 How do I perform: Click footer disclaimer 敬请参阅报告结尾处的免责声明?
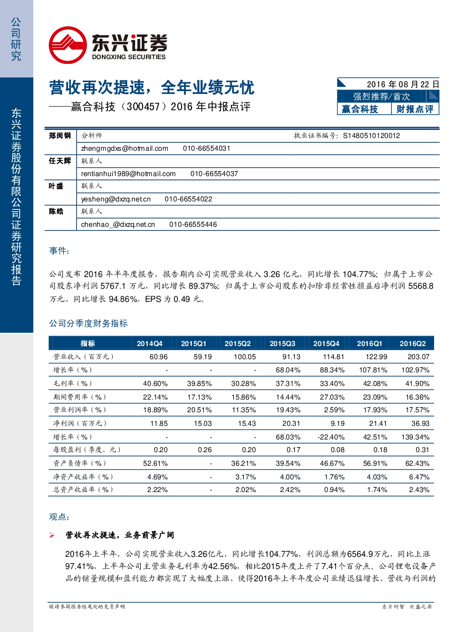click(x=87, y=607)
